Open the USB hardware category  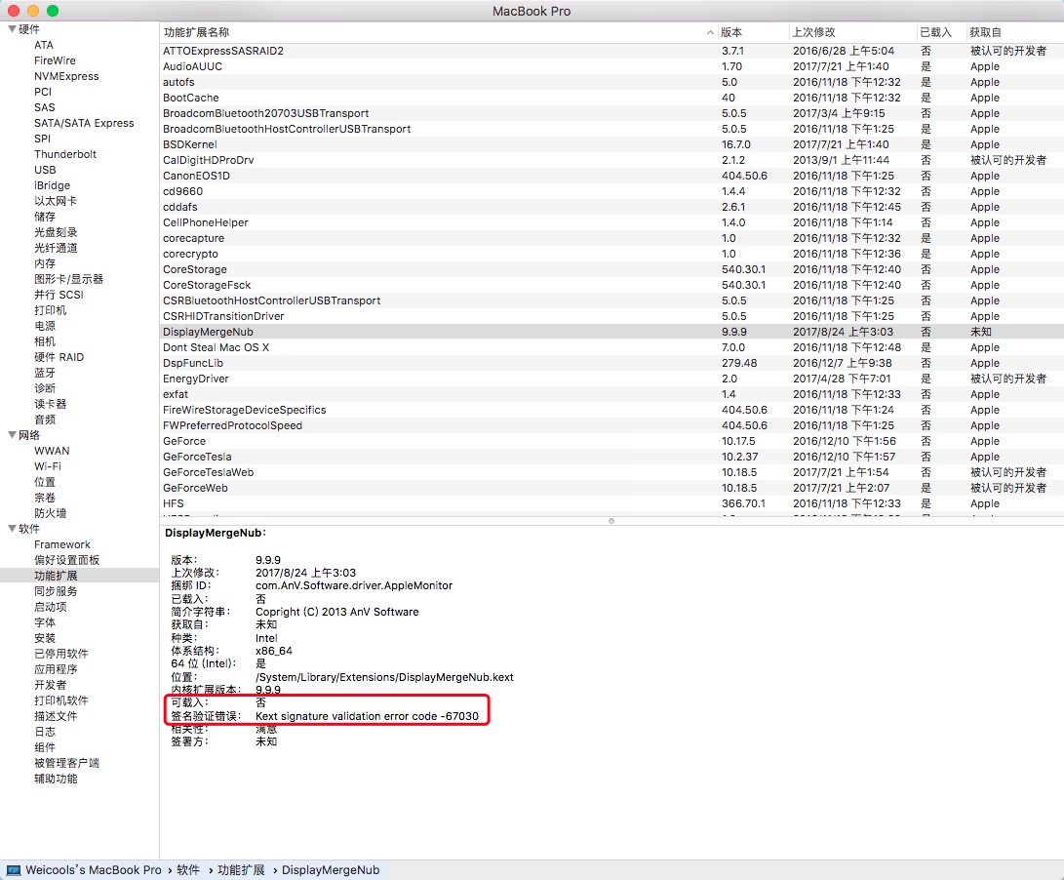[x=45, y=170]
